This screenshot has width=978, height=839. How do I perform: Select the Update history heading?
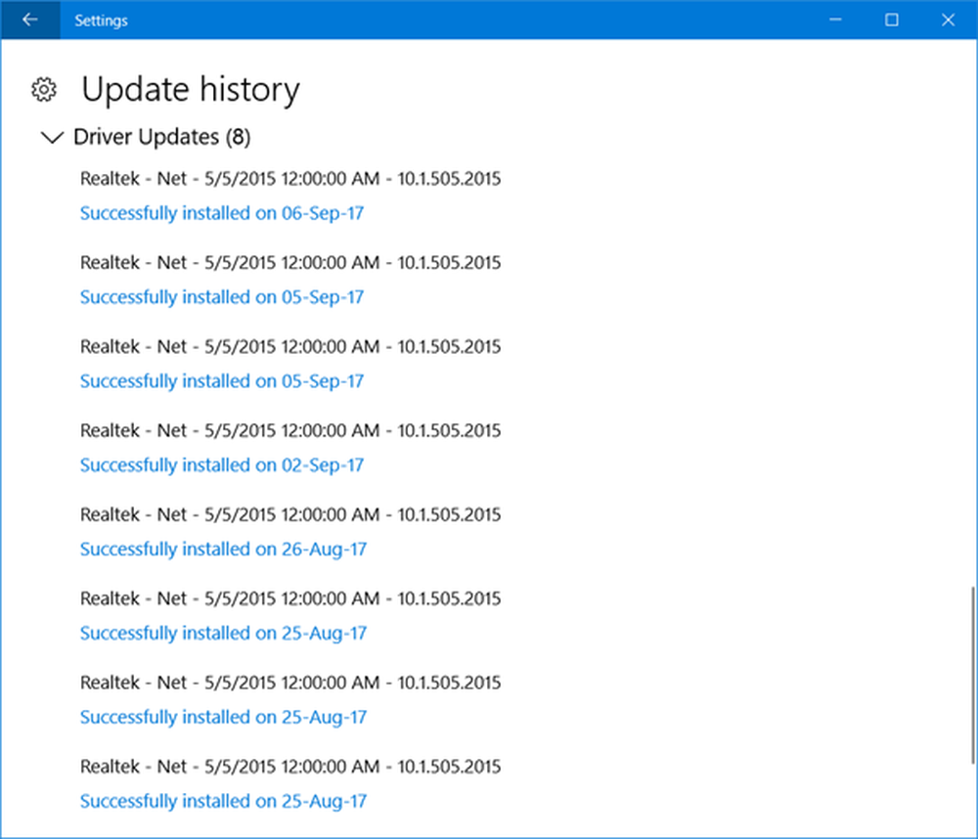tap(190, 89)
